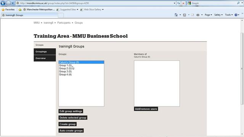
Task: Click the RSS Feeds icon
Action: pos(185,15)
